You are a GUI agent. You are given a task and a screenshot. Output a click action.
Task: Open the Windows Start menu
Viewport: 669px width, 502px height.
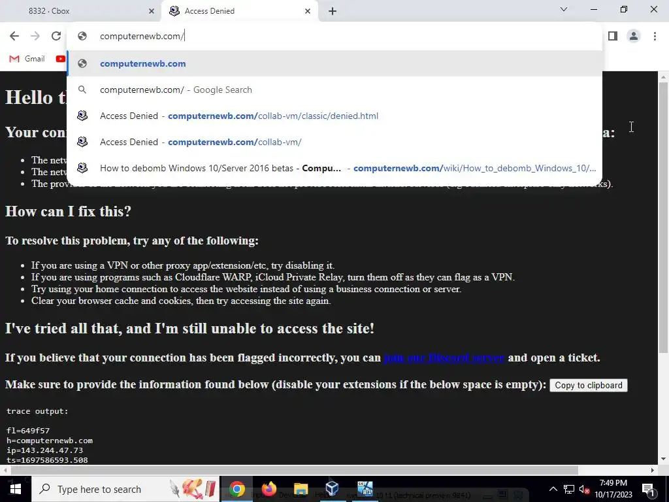click(x=16, y=489)
